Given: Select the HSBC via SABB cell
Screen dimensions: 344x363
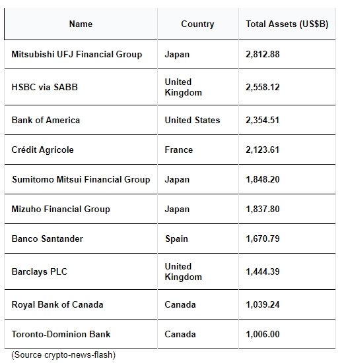Looking at the screenshot, I should pyautogui.click(x=81, y=87).
